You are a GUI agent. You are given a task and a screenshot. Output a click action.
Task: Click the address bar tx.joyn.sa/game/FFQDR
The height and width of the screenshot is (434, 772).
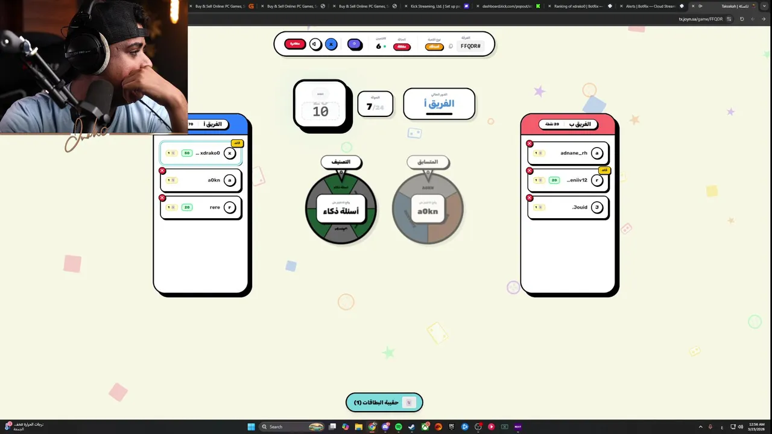coord(700,19)
